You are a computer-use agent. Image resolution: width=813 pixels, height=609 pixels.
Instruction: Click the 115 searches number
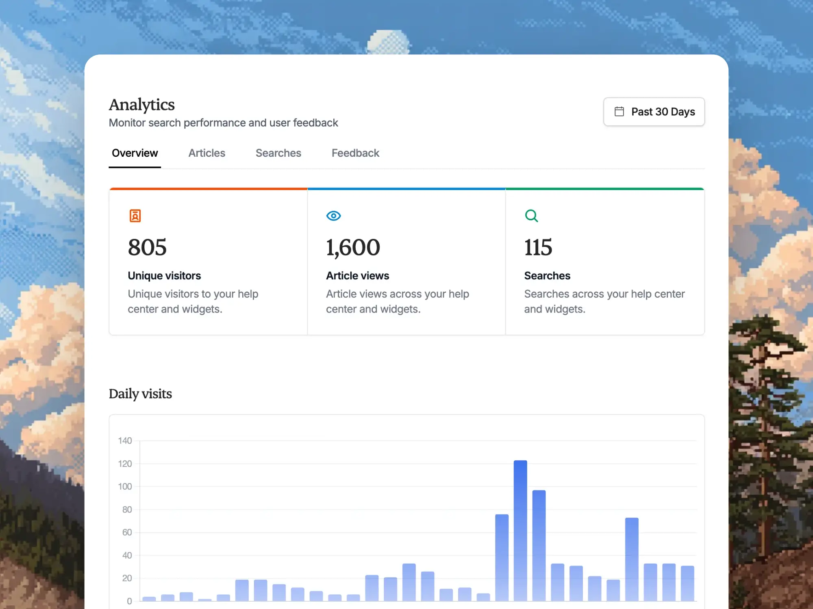pos(538,247)
